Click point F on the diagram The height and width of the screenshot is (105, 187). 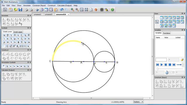coord(94,62)
